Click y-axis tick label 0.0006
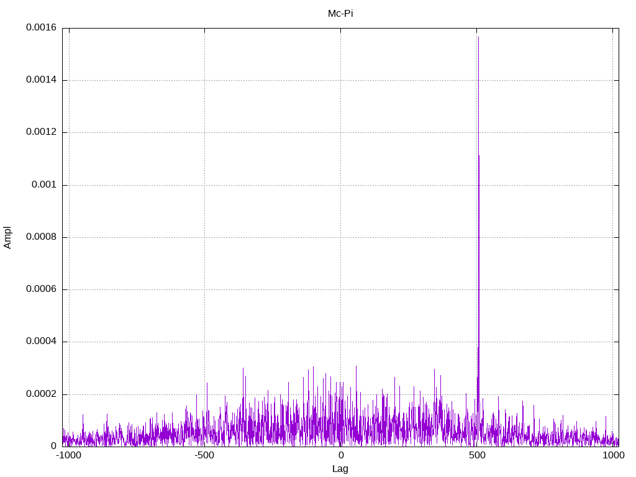The height and width of the screenshot is (477, 636). 42,289
